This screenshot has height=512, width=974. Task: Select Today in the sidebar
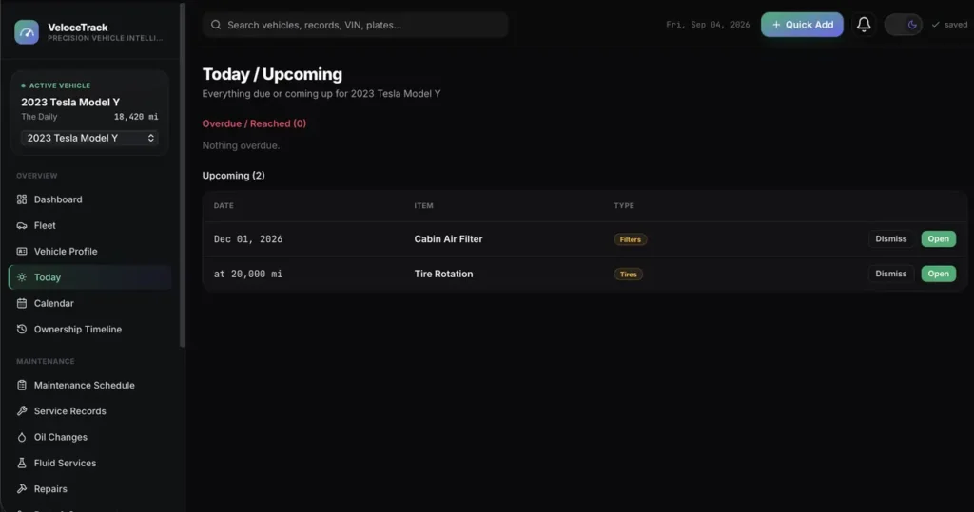tap(90, 277)
